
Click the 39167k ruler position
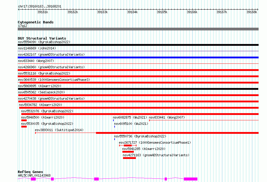(x=222, y=12)
